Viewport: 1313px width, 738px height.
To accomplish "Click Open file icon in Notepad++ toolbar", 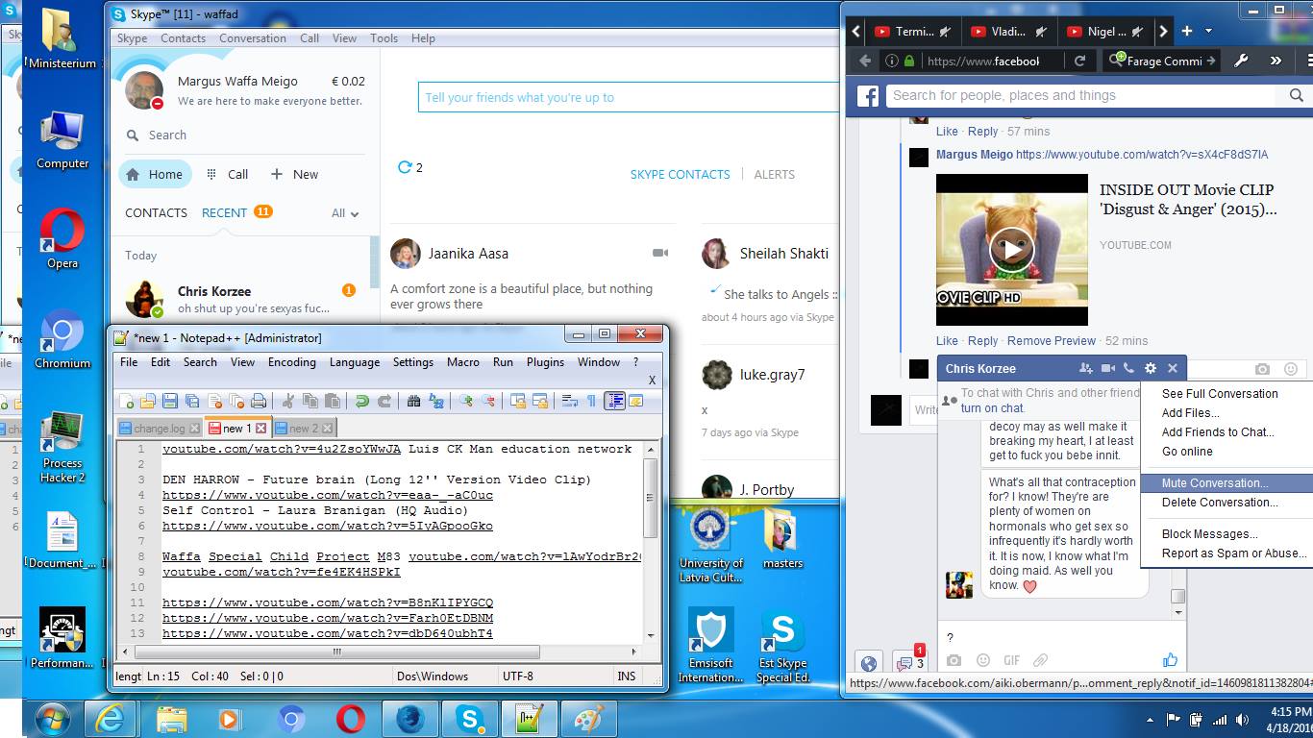I will pyautogui.click(x=147, y=401).
